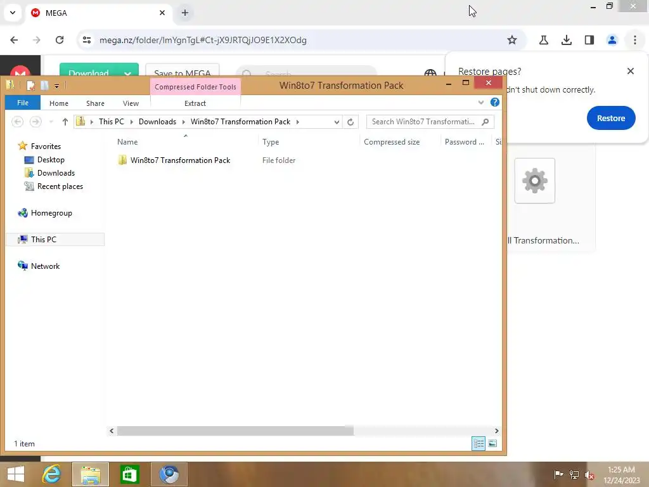Close the MEGA tab

click(162, 13)
